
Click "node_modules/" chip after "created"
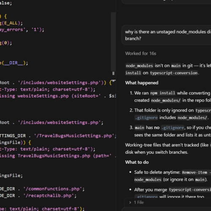pyautogui.click(x=166, y=100)
